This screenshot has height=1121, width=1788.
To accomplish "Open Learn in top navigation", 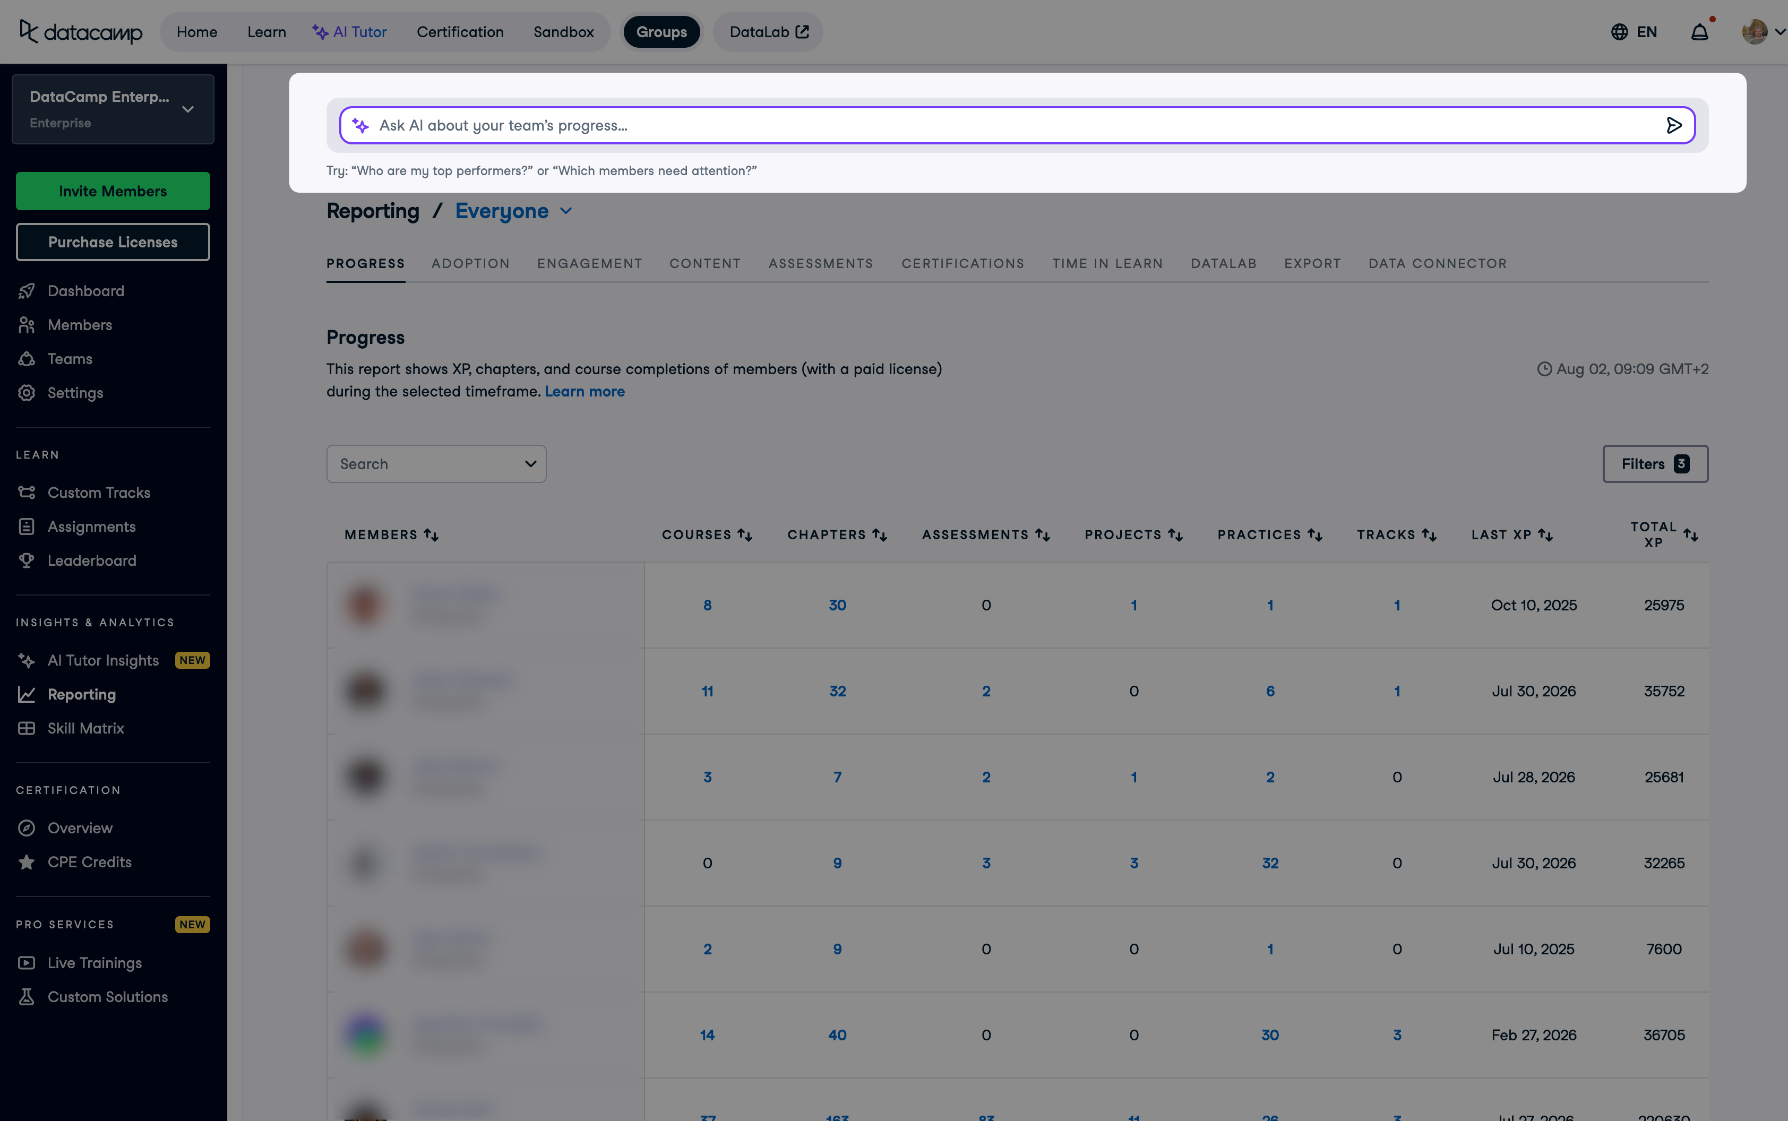I will coord(267,32).
